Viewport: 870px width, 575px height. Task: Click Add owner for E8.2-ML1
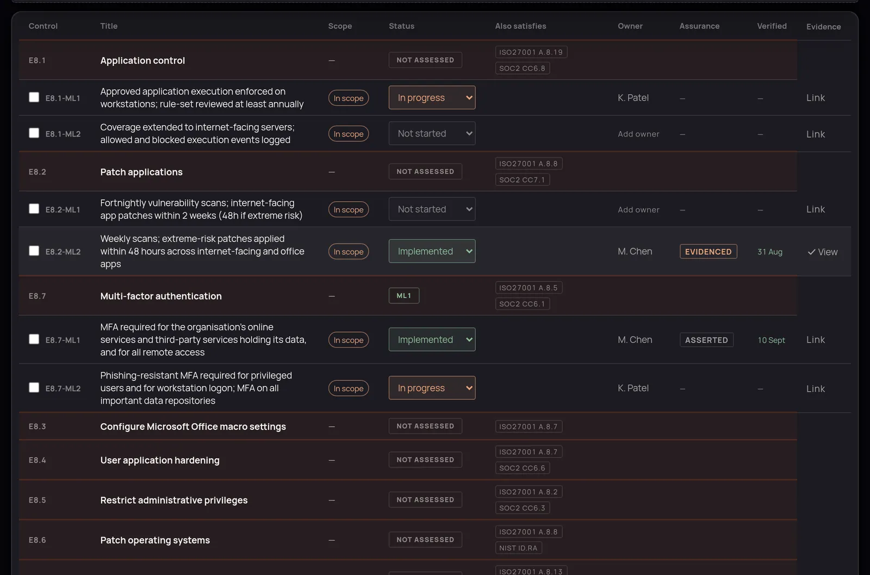point(638,210)
